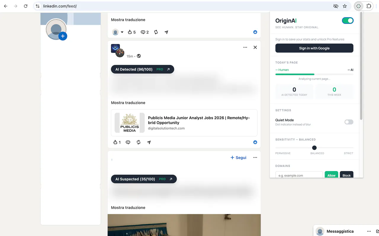Go forward using the browser forward arrow

point(16,6)
